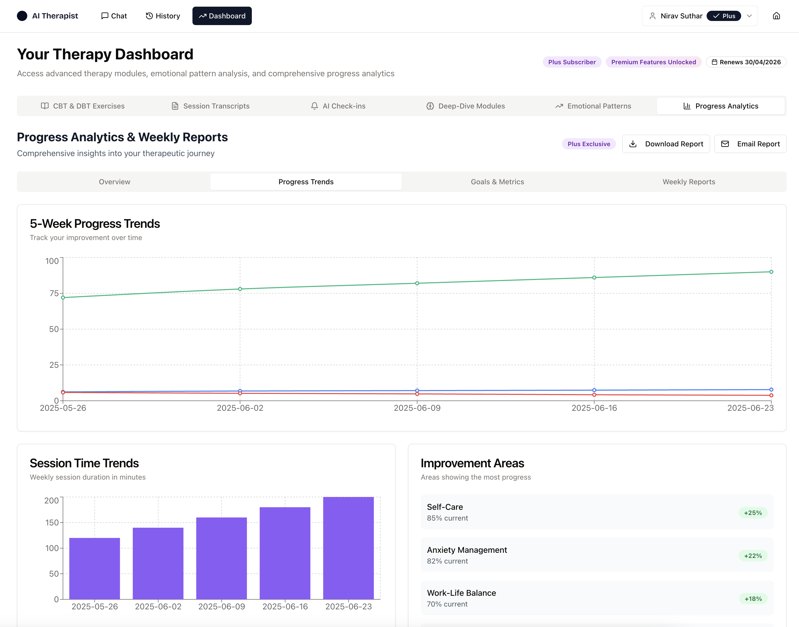
Task: Click the tallest purple bar for 2025-06-23
Action: tap(348, 548)
